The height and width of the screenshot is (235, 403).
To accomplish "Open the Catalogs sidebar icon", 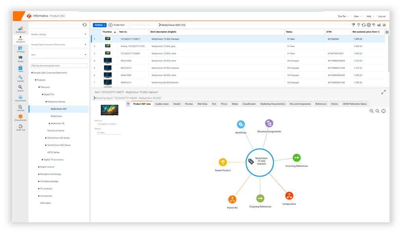I will point(20,48).
